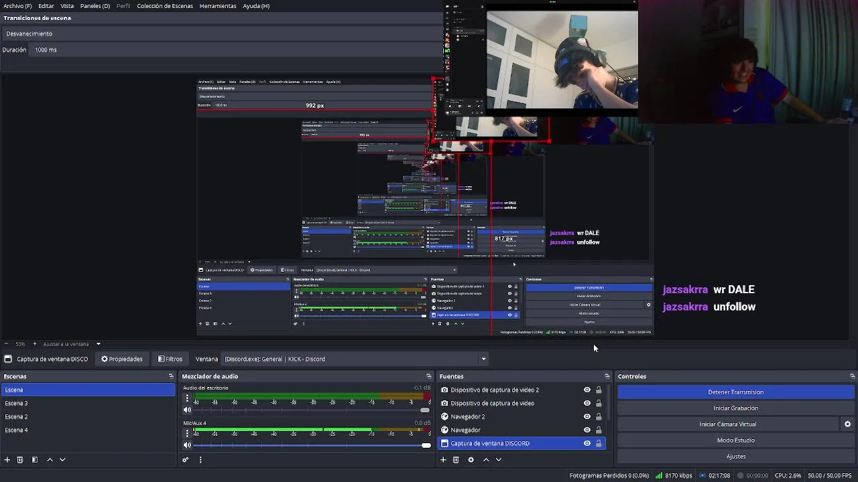Select the Navegador 2 source row
858x482 pixels.
[x=522, y=416]
